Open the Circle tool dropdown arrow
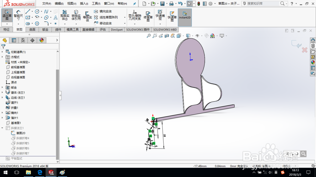 [x=41, y=11]
